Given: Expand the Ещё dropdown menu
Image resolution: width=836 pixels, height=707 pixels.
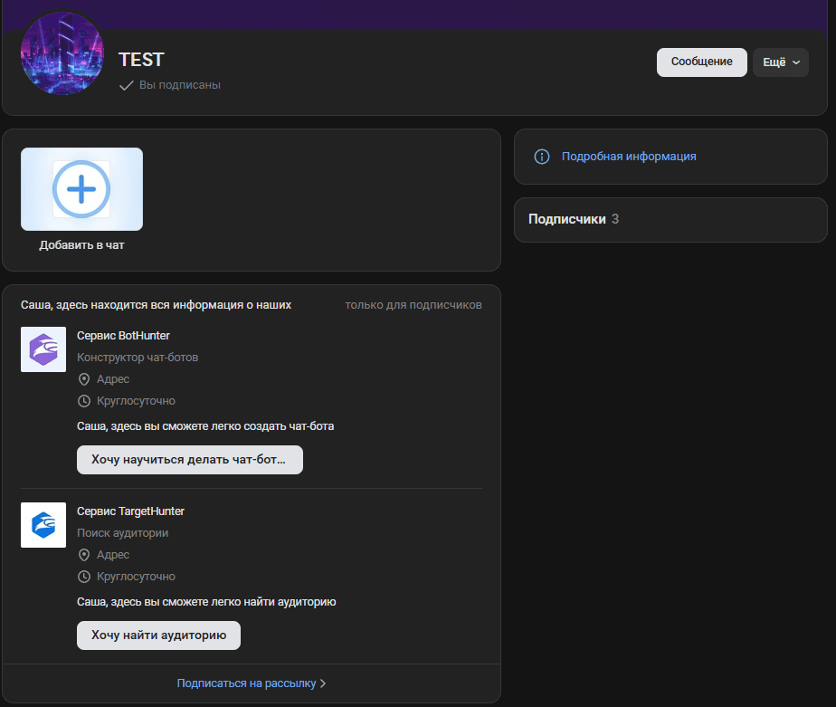Looking at the screenshot, I should (x=781, y=62).
